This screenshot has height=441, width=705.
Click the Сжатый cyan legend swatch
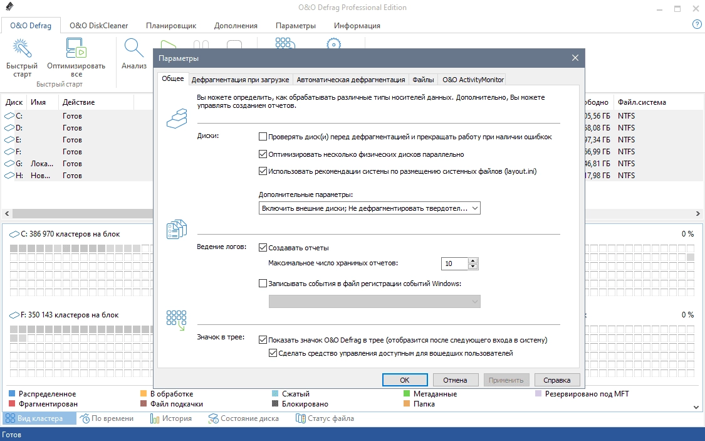pos(275,394)
